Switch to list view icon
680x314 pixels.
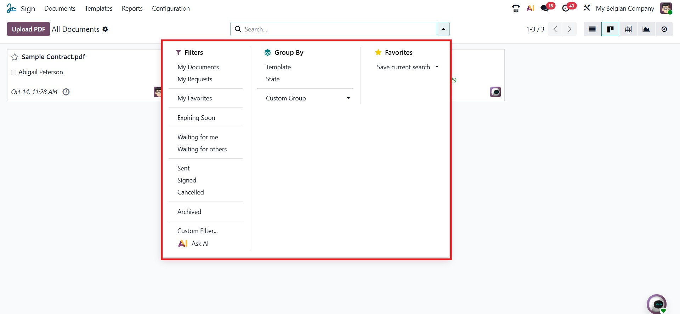[x=592, y=29]
